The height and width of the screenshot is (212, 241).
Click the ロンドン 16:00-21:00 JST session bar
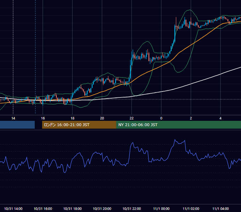click(79, 125)
